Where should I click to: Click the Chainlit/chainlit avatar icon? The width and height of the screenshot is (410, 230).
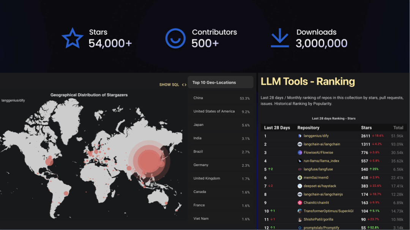pos(300,203)
